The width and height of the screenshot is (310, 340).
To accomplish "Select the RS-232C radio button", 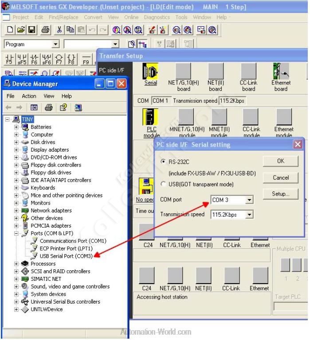I will point(164,161).
